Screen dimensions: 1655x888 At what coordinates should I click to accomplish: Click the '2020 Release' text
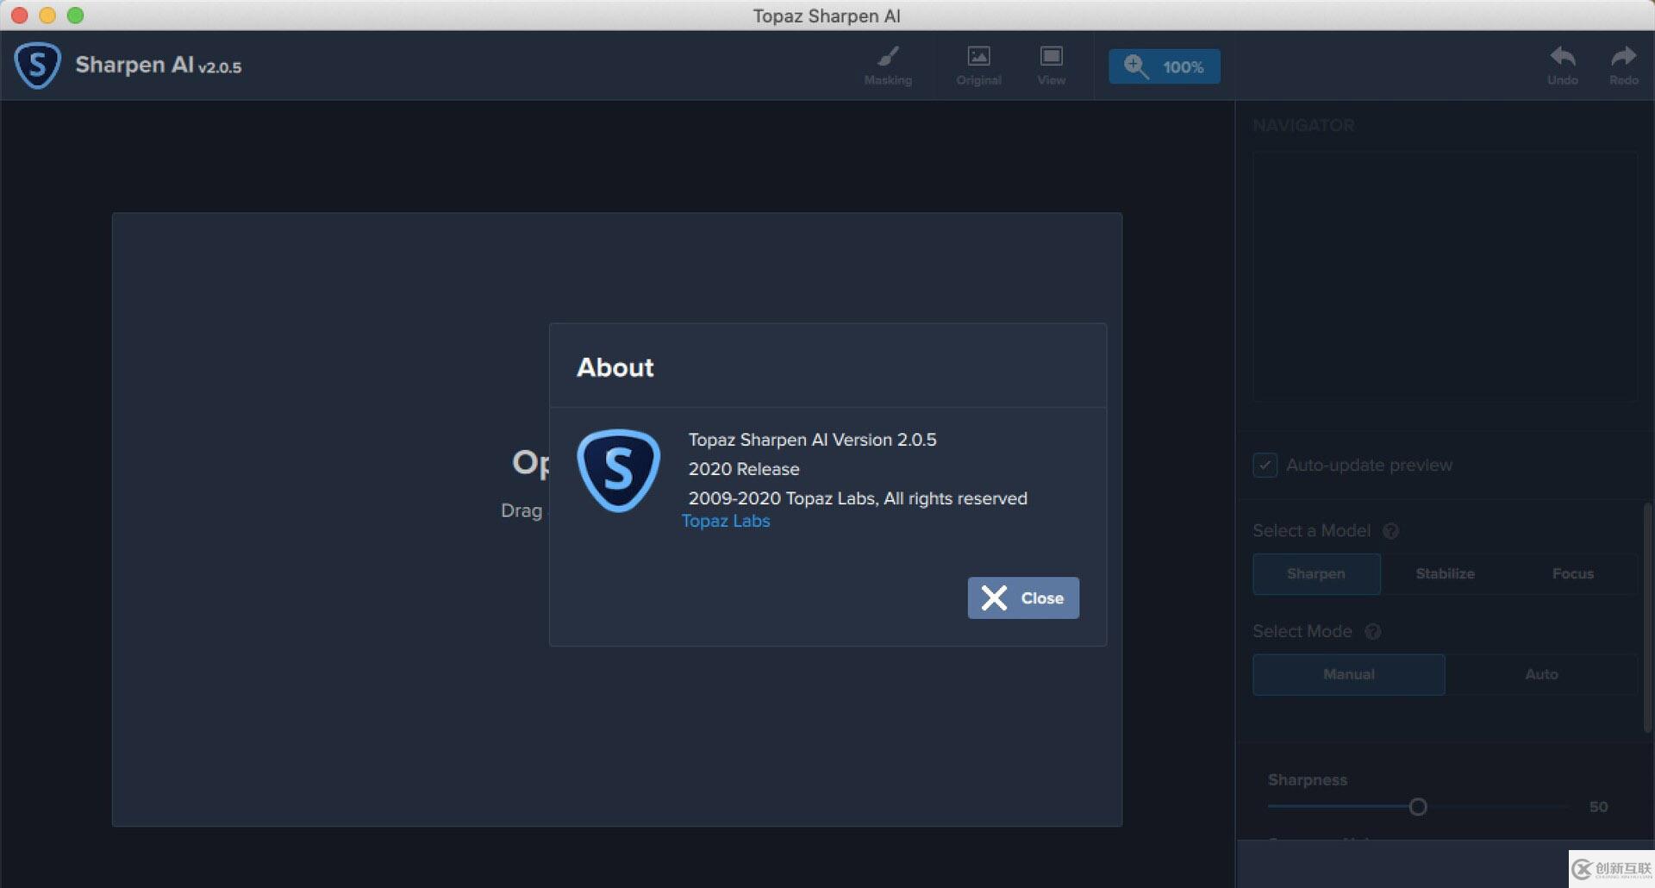(x=744, y=469)
